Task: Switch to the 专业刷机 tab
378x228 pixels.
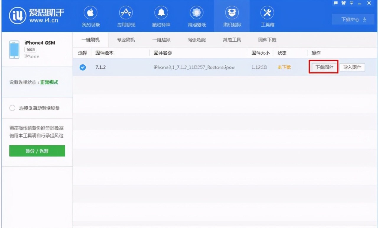Action: (126, 40)
